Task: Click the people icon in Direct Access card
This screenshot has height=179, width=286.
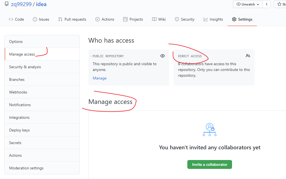Action: pyautogui.click(x=248, y=56)
